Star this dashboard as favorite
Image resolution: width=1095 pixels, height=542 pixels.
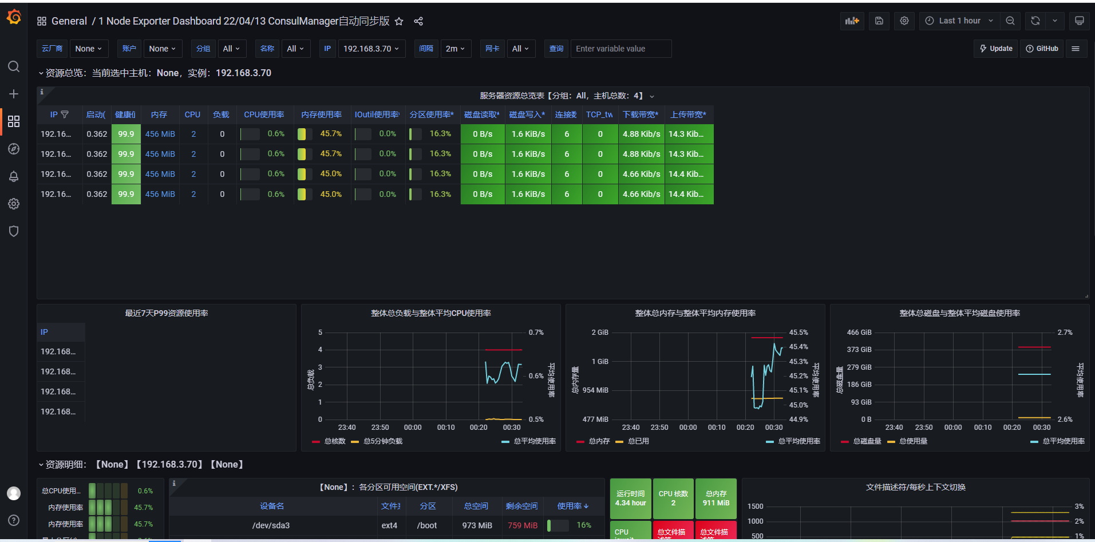click(x=400, y=21)
